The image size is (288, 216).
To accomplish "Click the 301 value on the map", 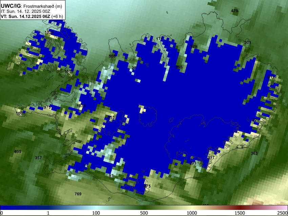I will tap(248, 43).
